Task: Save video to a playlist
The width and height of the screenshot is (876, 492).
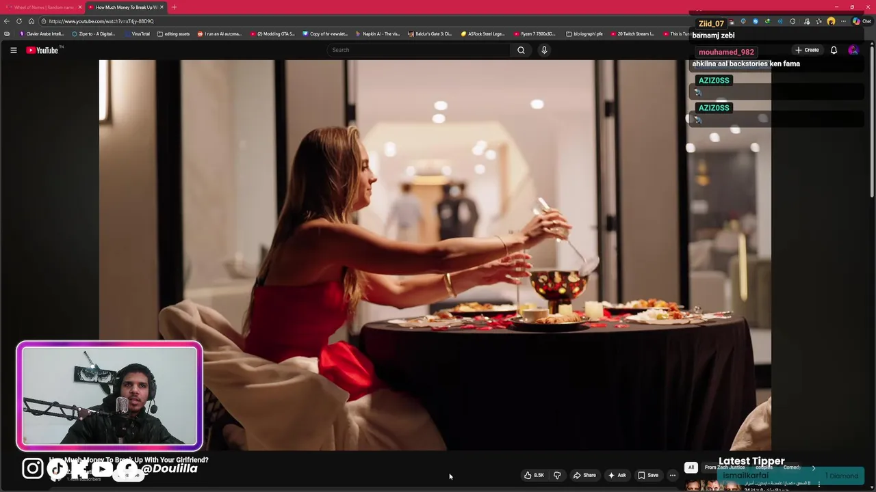Action: tap(648, 475)
